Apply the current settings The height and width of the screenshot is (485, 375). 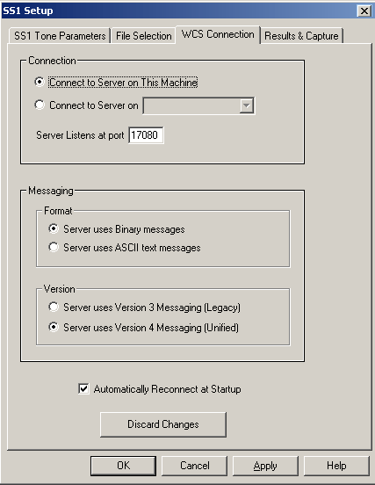pos(265,466)
